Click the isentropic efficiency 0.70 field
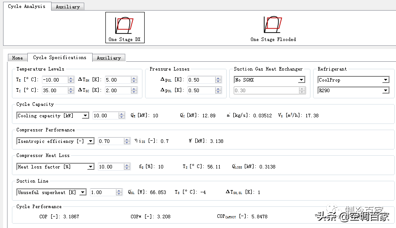Image resolution: width=396 pixels, height=228 pixels. pos(110,141)
